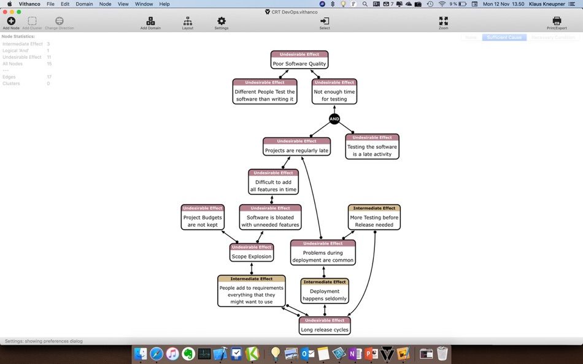The image size is (583, 364).
Task: Open the Trash in the Dock
Action: (442, 354)
